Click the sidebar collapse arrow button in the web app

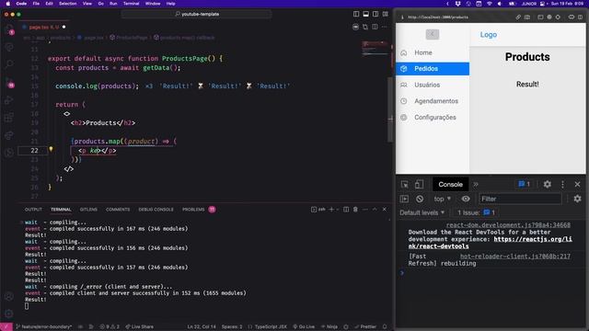point(433,34)
